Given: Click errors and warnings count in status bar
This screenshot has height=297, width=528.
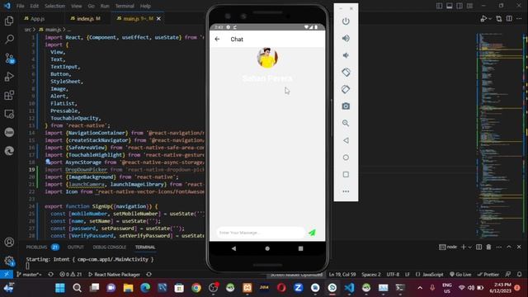Looking at the screenshot, I should coord(71,275).
